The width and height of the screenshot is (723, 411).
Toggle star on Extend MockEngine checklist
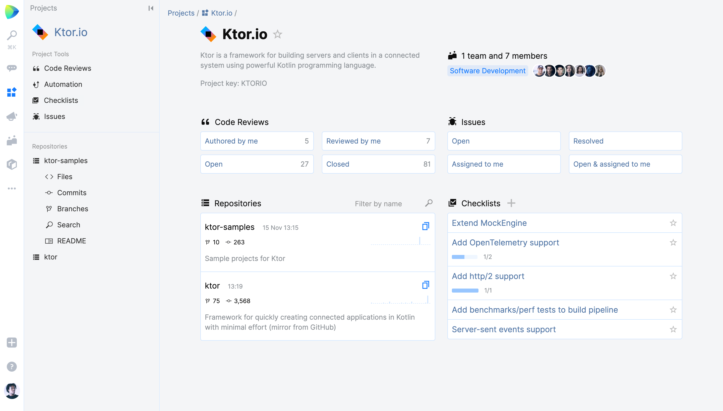point(673,223)
